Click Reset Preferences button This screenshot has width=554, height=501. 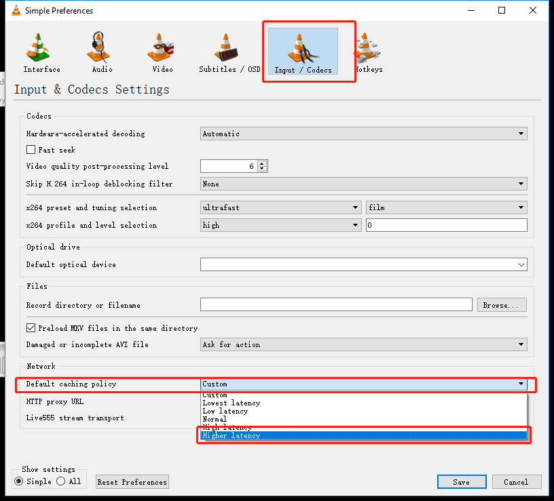[132, 482]
